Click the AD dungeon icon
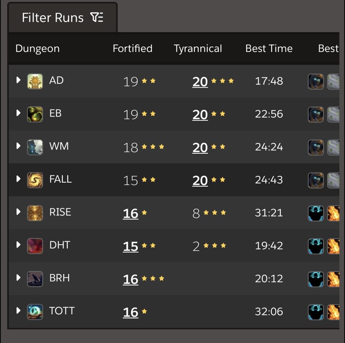This screenshot has height=343, width=345. tap(35, 81)
